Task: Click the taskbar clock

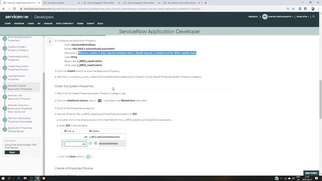Action: [307, 178]
